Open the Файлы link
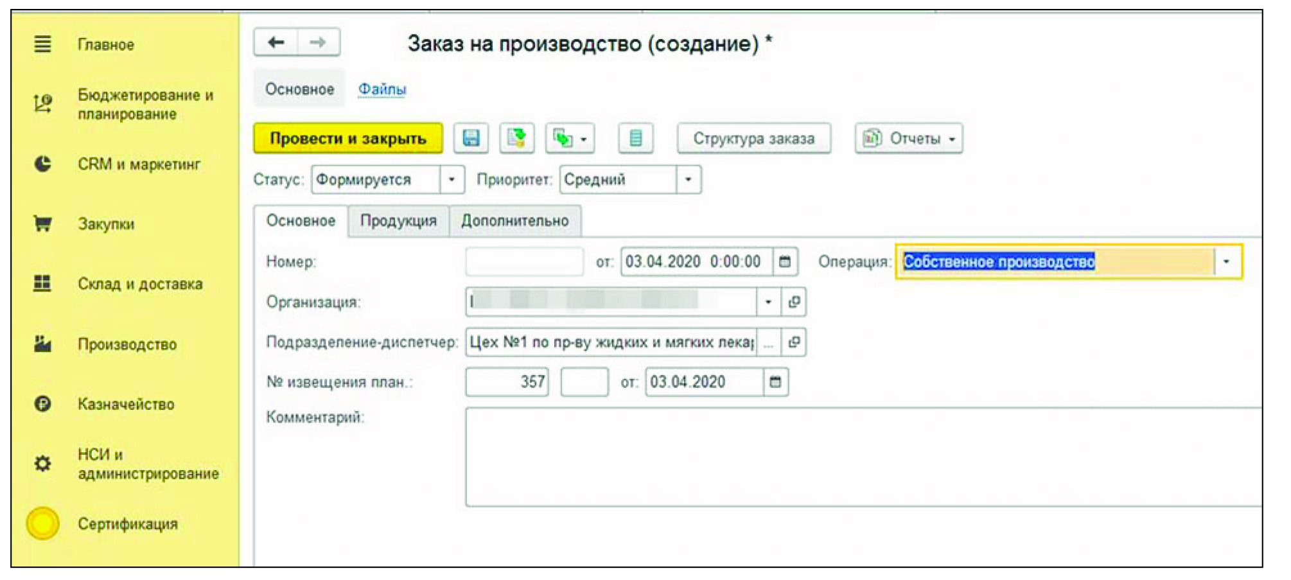The width and height of the screenshot is (1291, 580). point(382,89)
